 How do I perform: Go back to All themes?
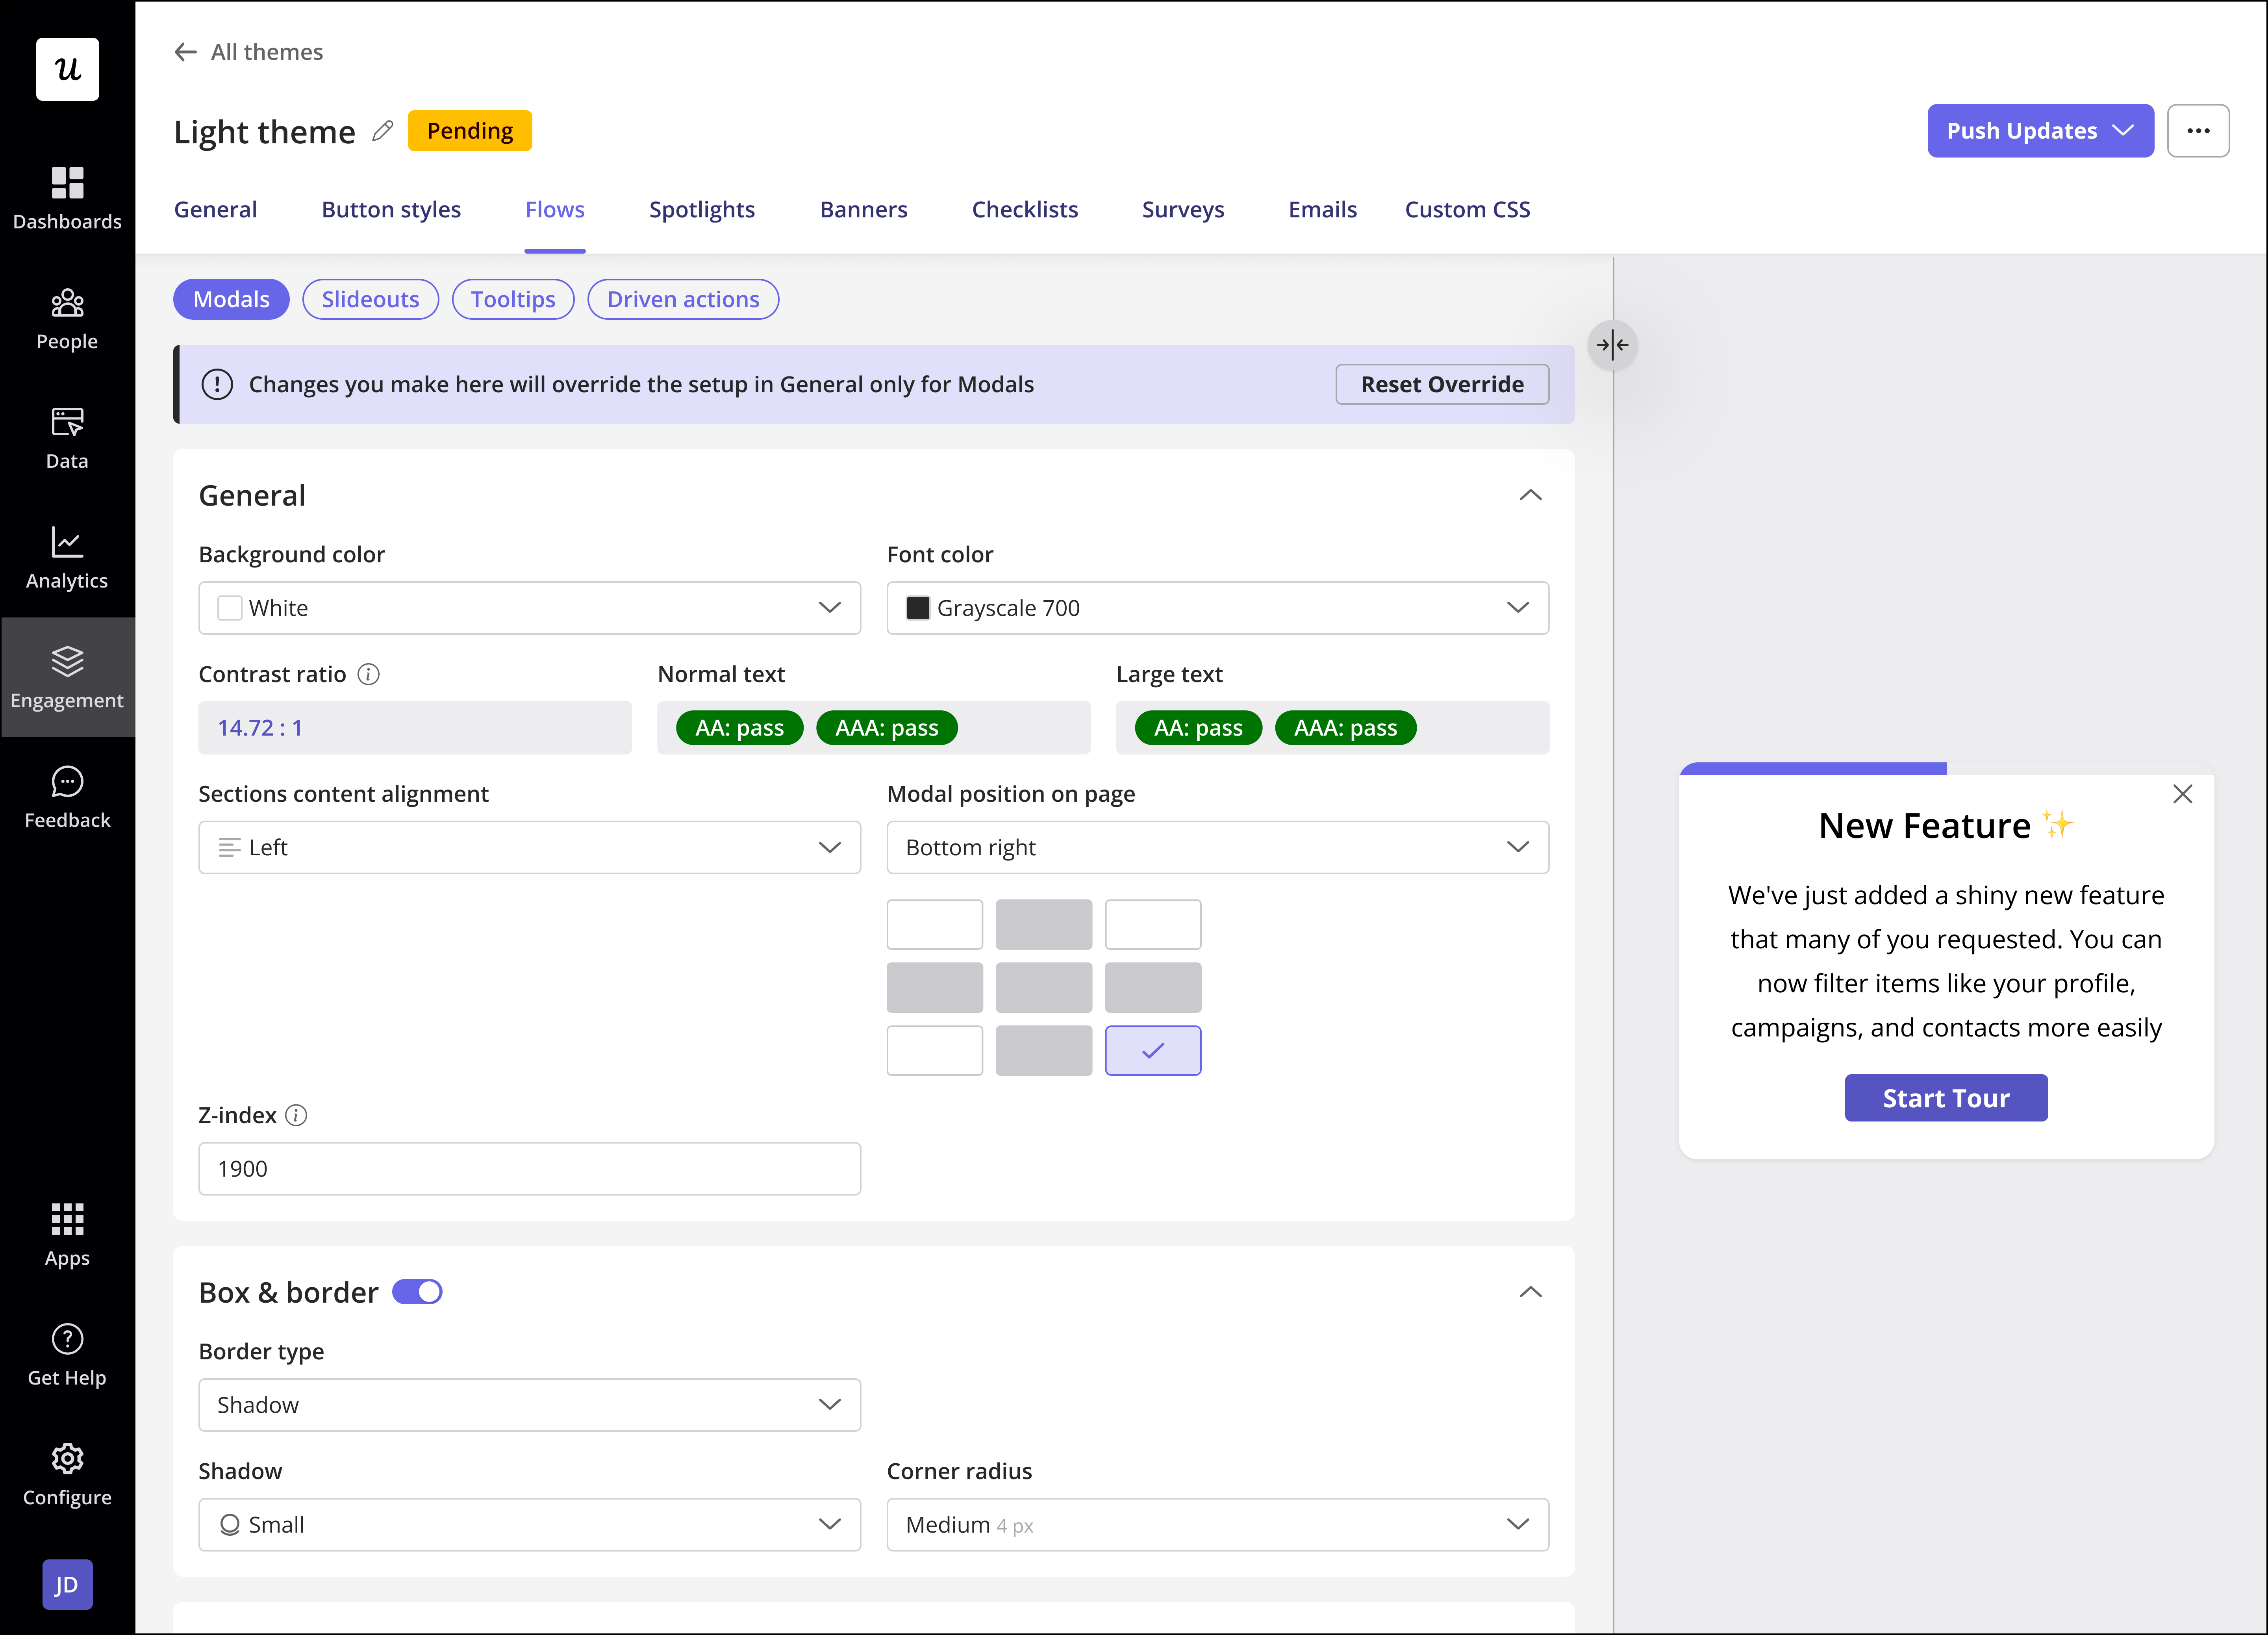249,52
